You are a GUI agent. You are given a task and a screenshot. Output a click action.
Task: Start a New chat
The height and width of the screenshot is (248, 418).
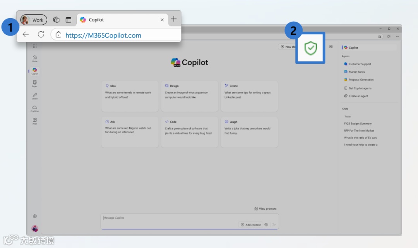[287, 47]
